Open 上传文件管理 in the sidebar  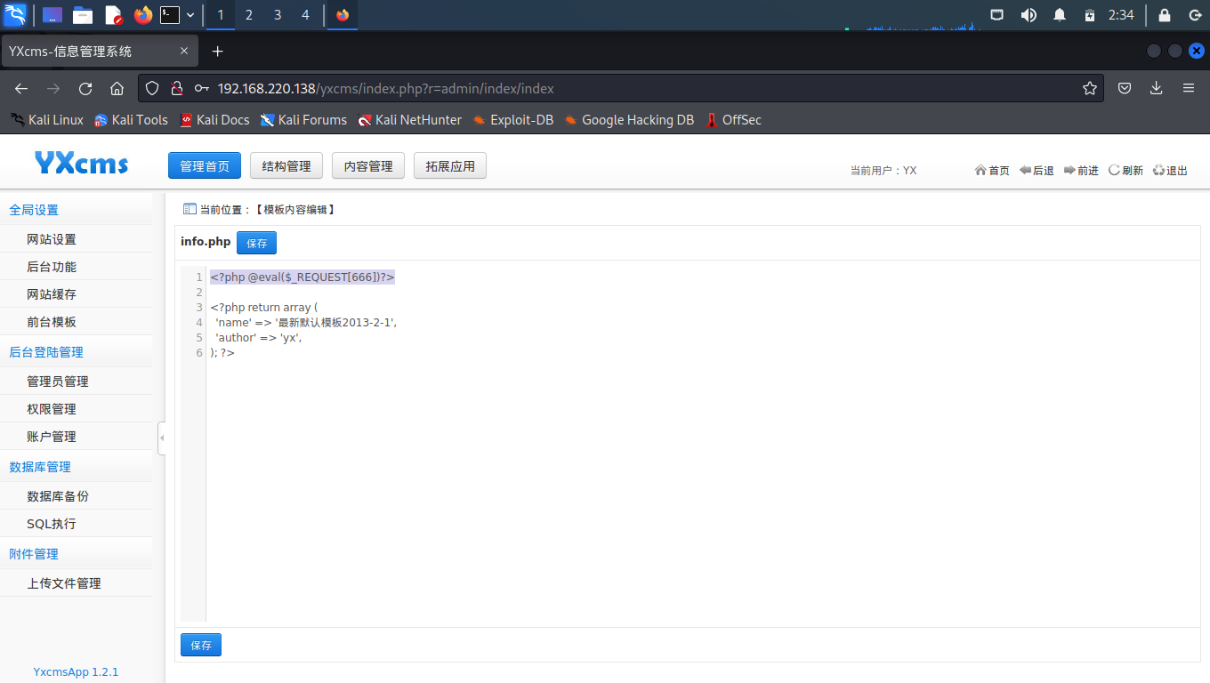tap(76, 583)
